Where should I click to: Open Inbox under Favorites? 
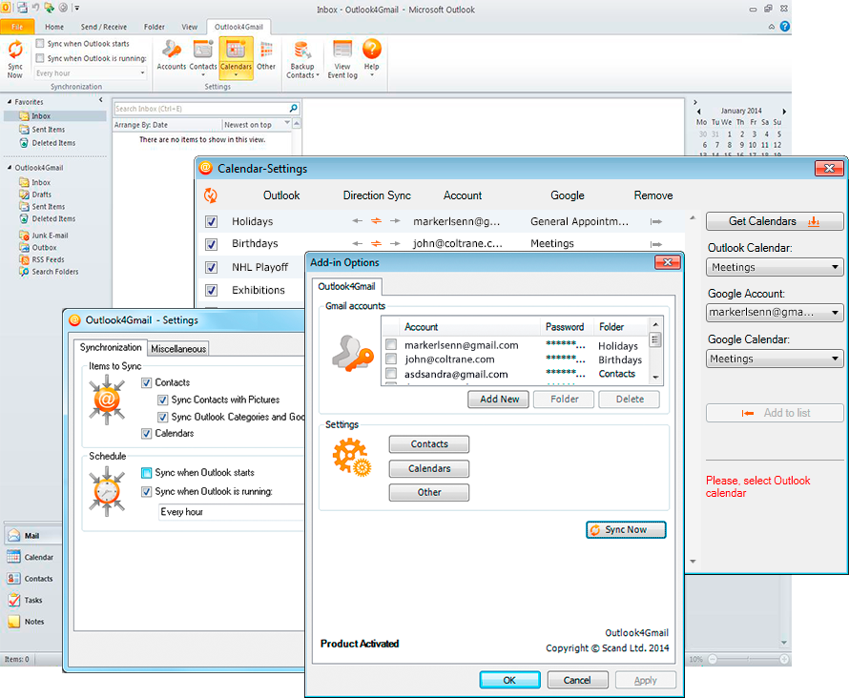coord(41,115)
